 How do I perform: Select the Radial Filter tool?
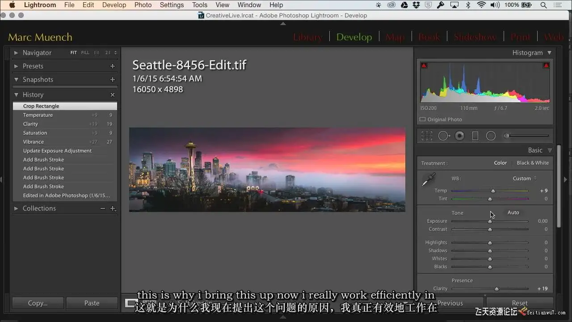pos(491,136)
